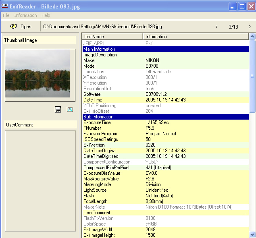The height and width of the screenshot is (238, 256).
Task: Open the File menu
Action: coord(6,15)
